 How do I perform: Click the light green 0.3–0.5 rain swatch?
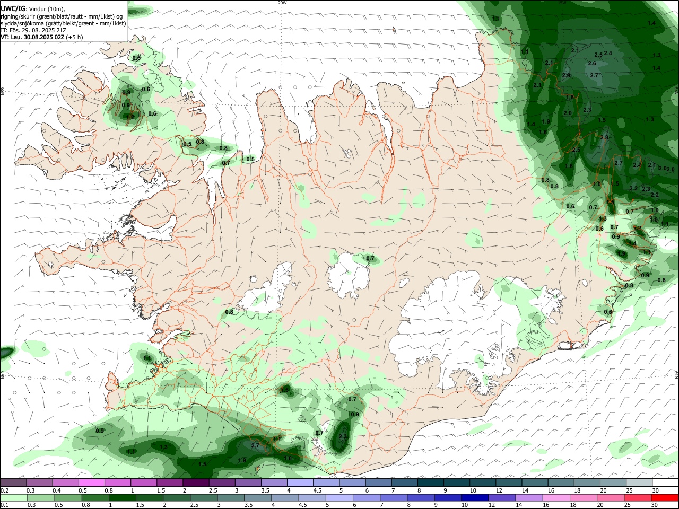point(41,497)
